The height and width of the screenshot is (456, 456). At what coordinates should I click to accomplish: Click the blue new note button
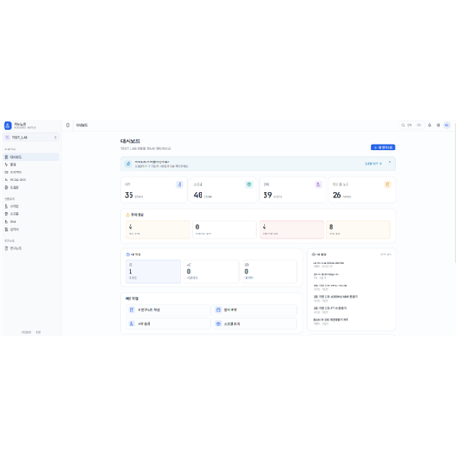(383, 148)
